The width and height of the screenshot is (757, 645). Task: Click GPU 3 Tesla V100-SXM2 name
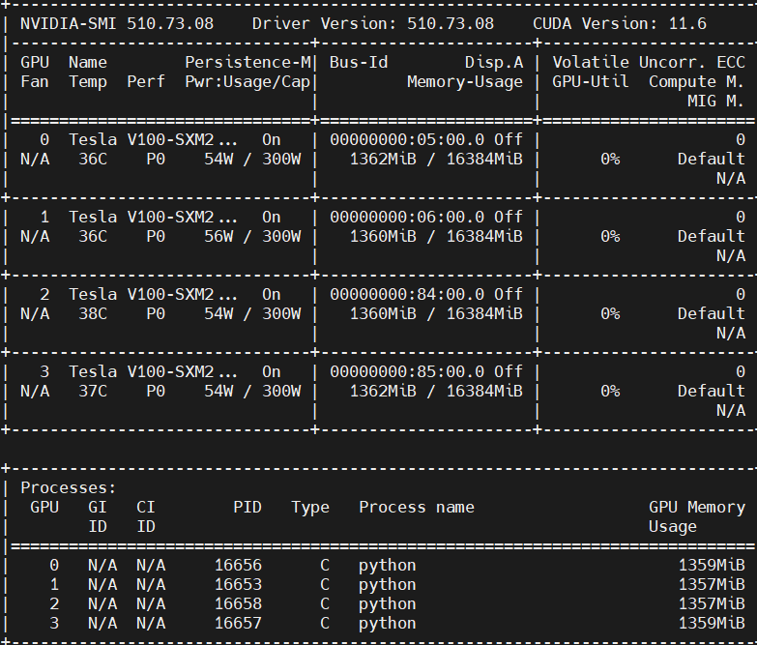click(x=153, y=371)
